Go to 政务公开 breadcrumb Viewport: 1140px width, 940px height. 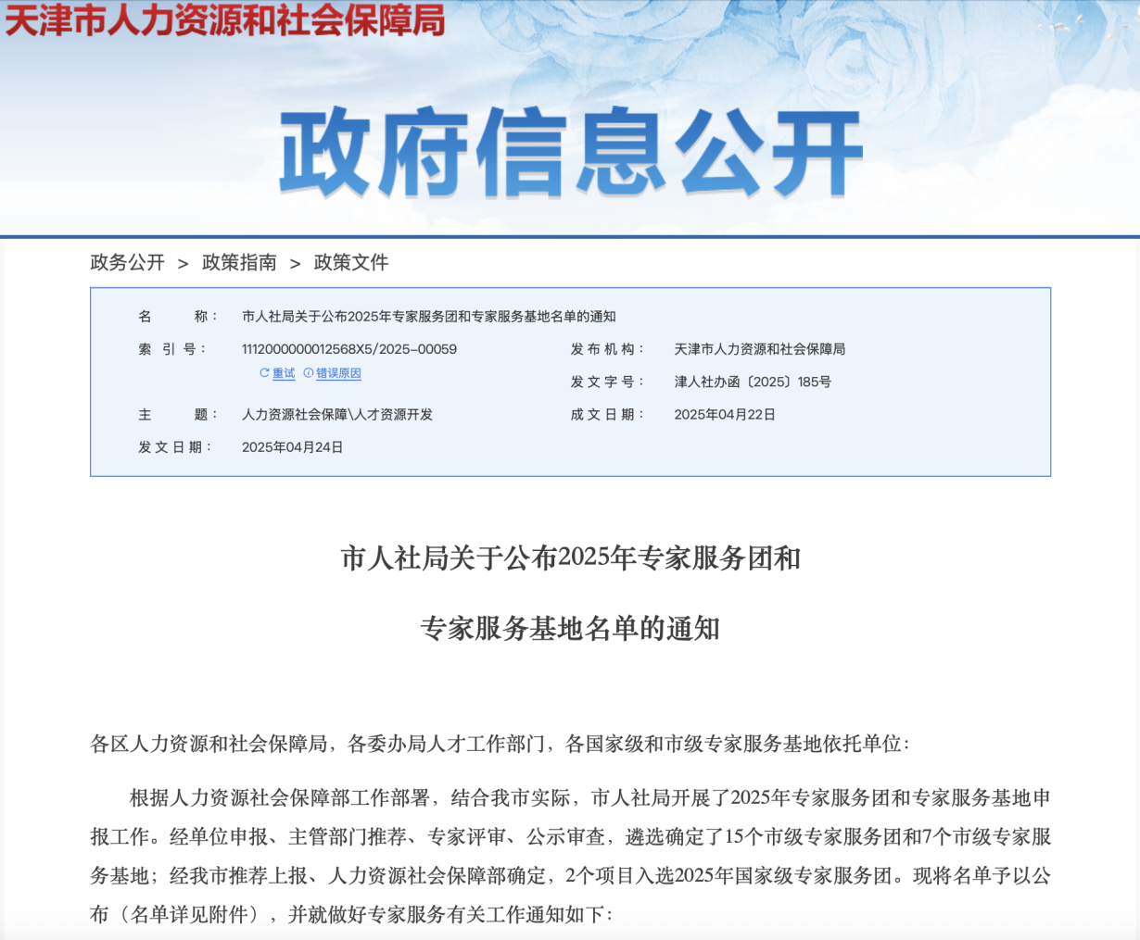127,263
